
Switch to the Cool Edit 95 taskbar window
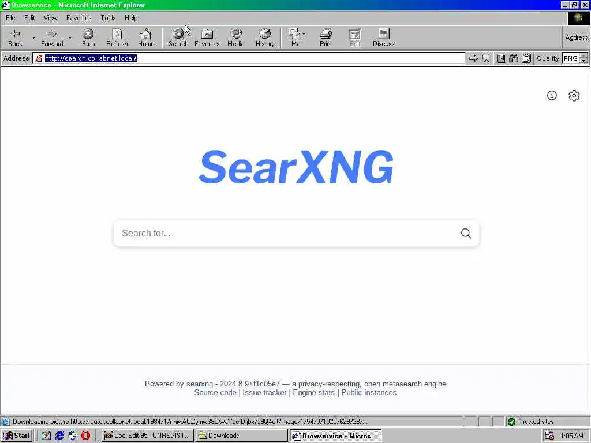pos(147,436)
